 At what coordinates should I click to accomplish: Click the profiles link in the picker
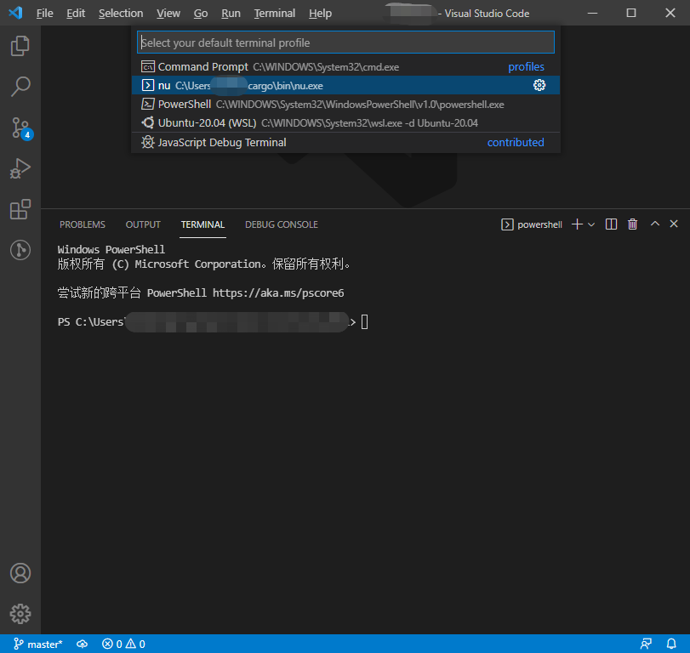pyautogui.click(x=527, y=65)
